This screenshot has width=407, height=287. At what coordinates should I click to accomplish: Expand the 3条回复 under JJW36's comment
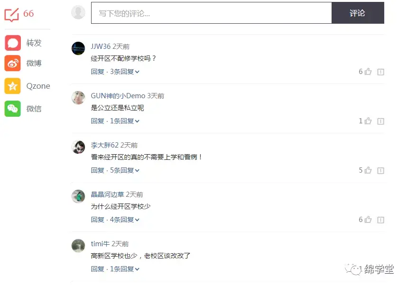tap(125, 72)
